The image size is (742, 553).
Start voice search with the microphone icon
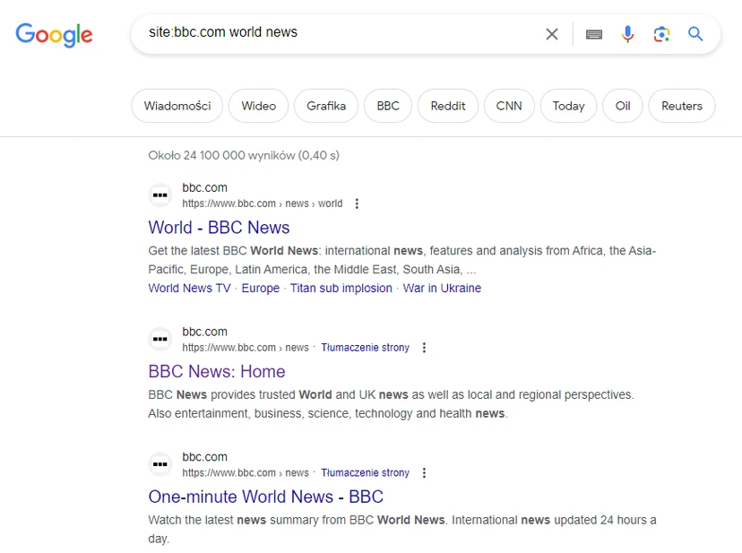click(x=628, y=34)
